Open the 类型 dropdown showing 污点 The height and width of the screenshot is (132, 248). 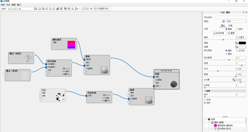236,21
